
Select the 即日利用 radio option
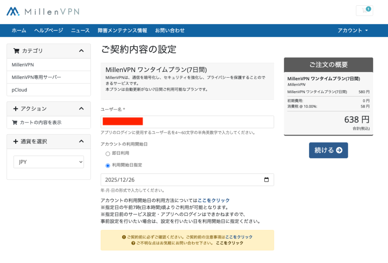point(108,153)
